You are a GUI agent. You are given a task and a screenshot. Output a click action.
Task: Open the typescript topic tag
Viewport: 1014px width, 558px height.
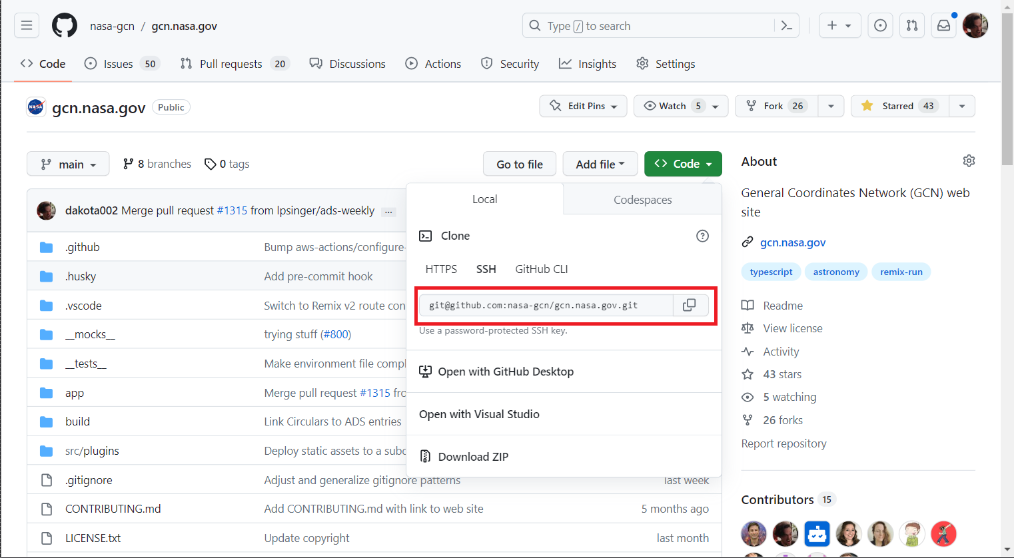pos(771,272)
